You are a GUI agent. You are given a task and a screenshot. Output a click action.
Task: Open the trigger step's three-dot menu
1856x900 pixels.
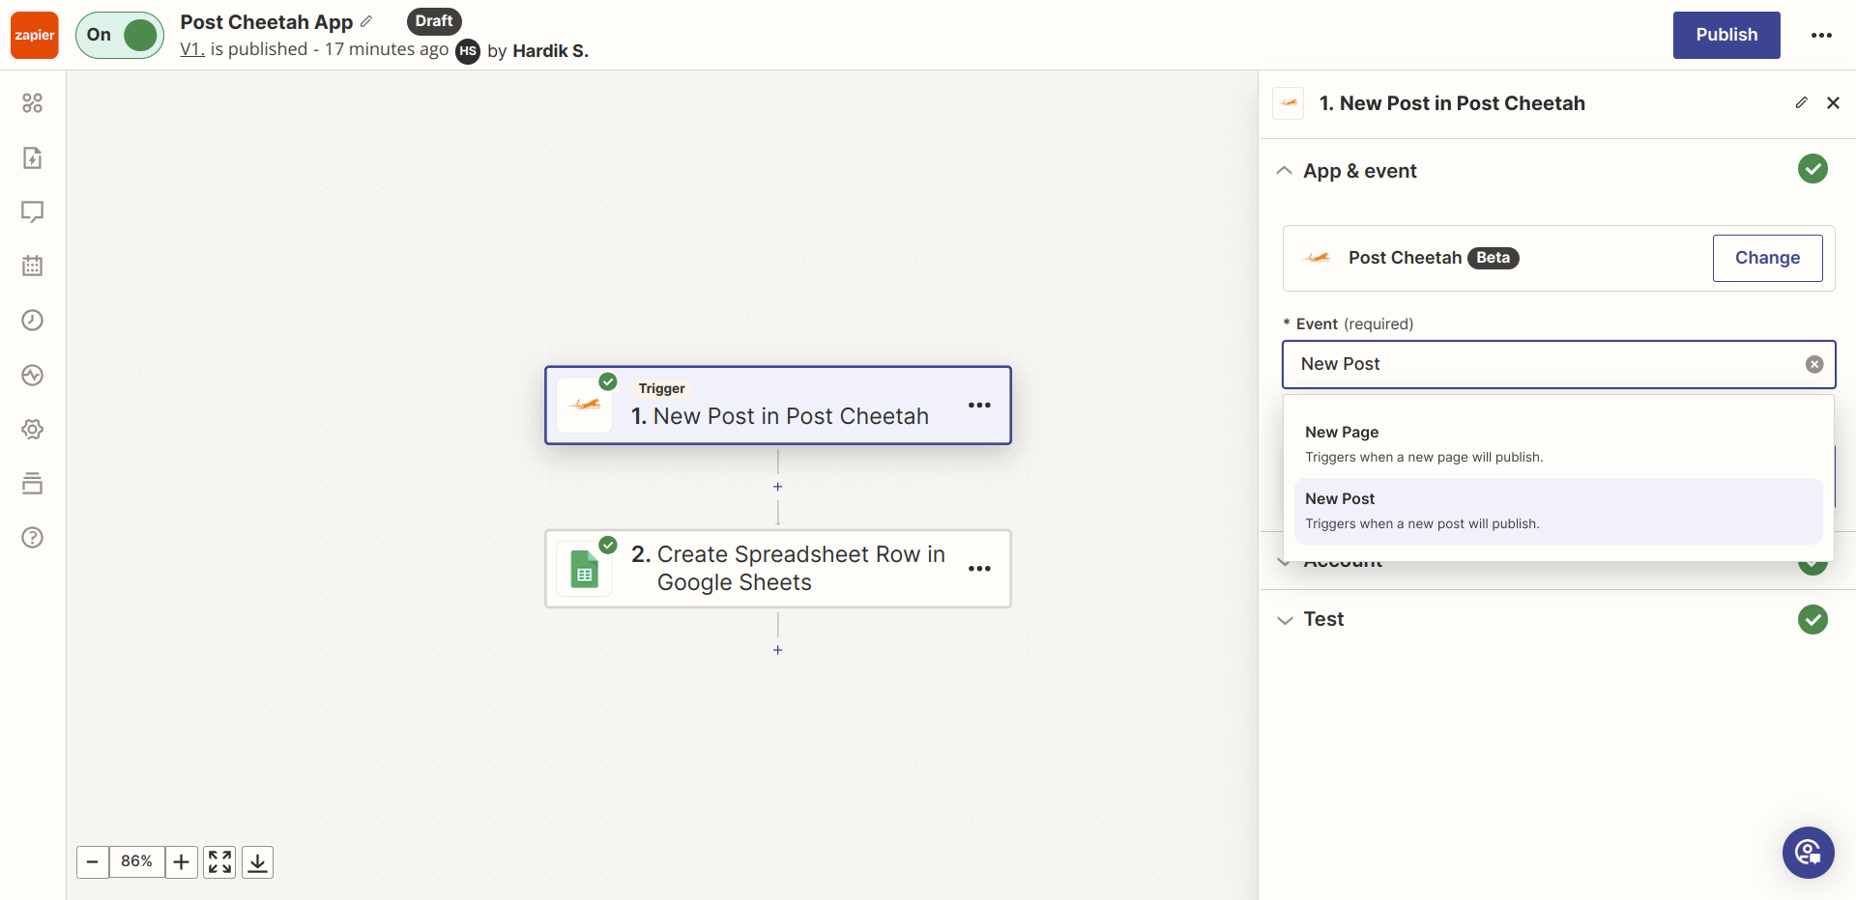tap(979, 406)
